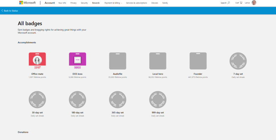Click the Microsoft wordmark text
The height and width of the screenshot is (140, 276).
pyautogui.click(x=29, y=3)
